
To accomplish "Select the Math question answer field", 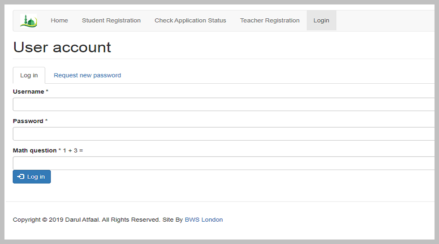I will (x=224, y=163).
